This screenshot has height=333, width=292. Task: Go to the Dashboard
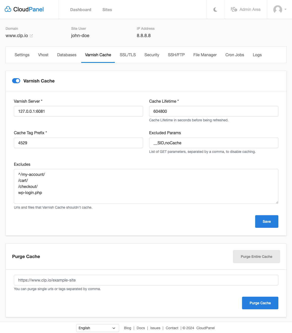click(x=81, y=10)
